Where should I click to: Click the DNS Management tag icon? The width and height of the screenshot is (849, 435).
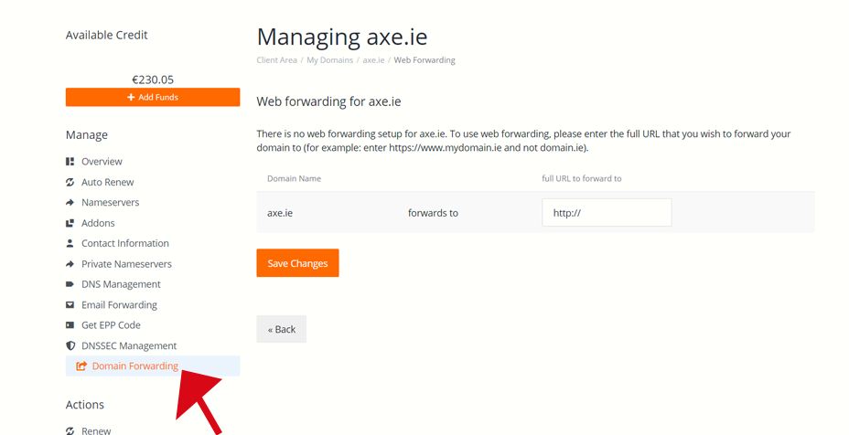70,284
